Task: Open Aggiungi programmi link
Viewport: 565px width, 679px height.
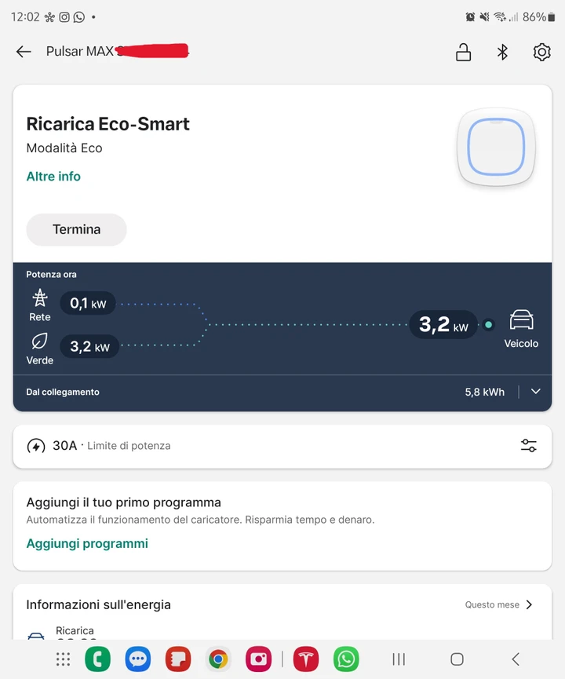Action: coord(87,543)
